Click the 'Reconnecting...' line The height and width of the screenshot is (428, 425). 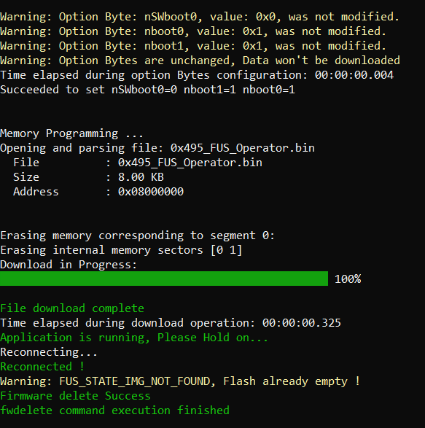coord(49,352)
